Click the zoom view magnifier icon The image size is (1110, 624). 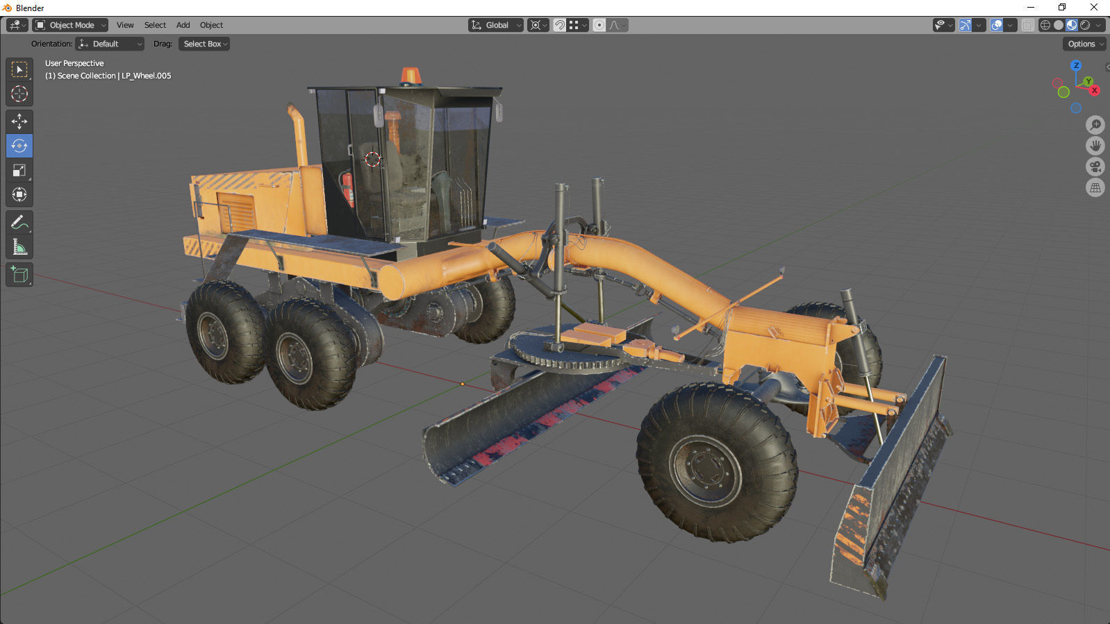coord(1095,125)
